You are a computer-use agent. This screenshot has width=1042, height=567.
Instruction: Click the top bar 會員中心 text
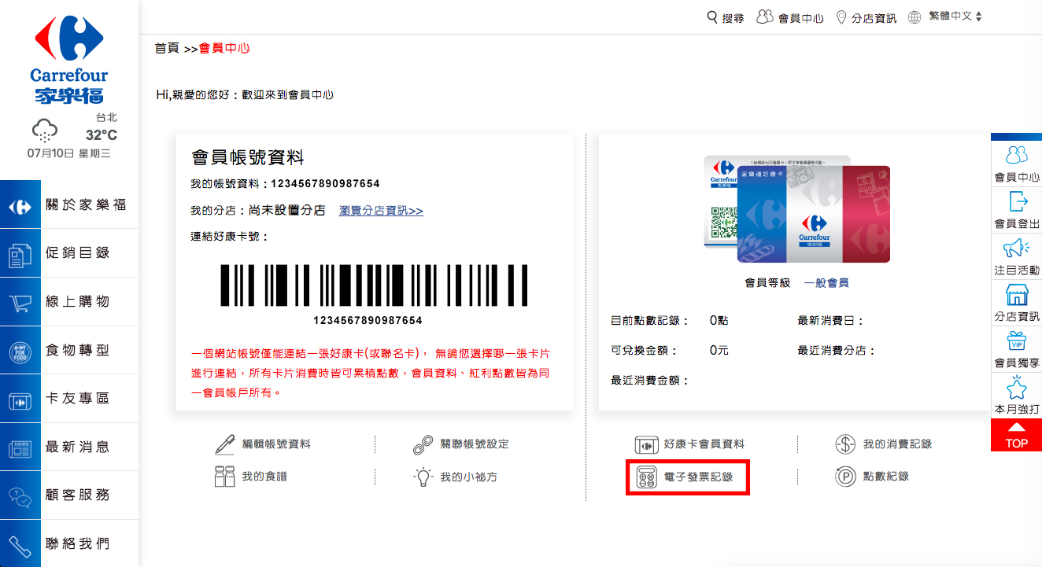[x=801, y=18]
